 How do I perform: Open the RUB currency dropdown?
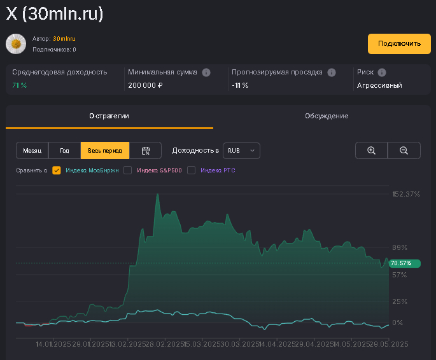tap(241, 151)
